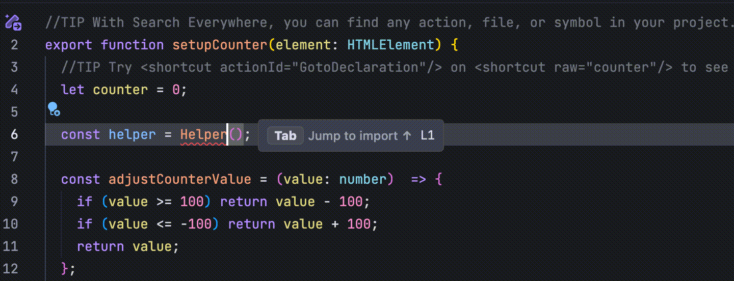Click line number 8 in the gutter
The height and width of the screenshot is (281, 734).
pyautogui.click(x=14, y=179)
